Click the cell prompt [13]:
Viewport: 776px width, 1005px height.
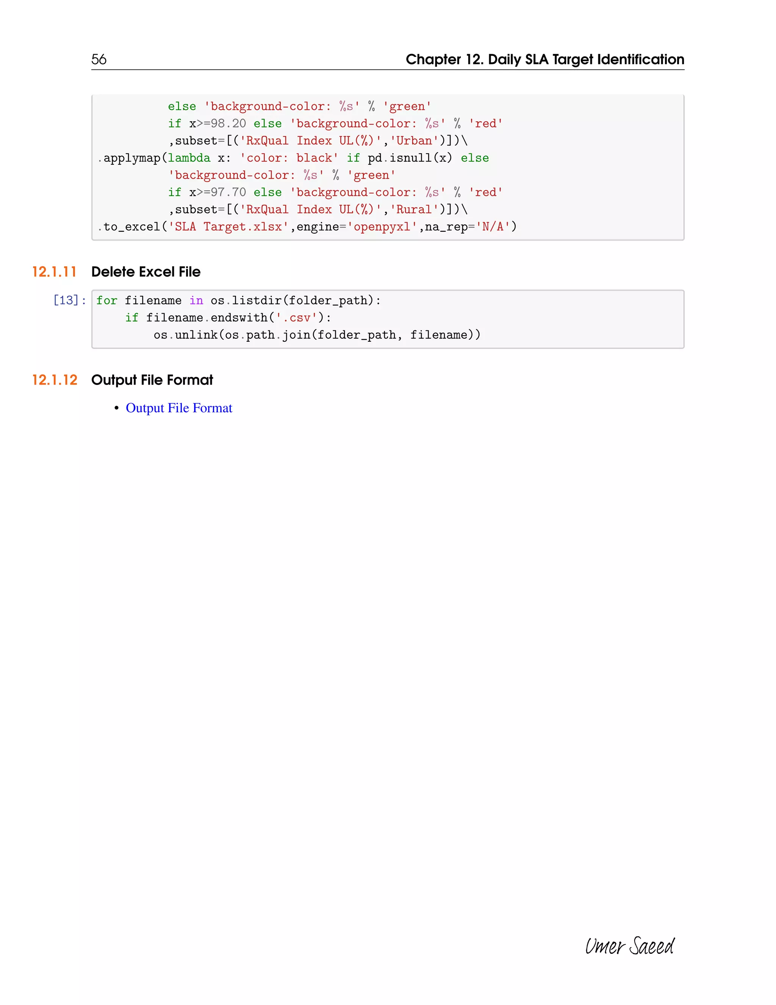pyautogui.click(x=70, y=300)
